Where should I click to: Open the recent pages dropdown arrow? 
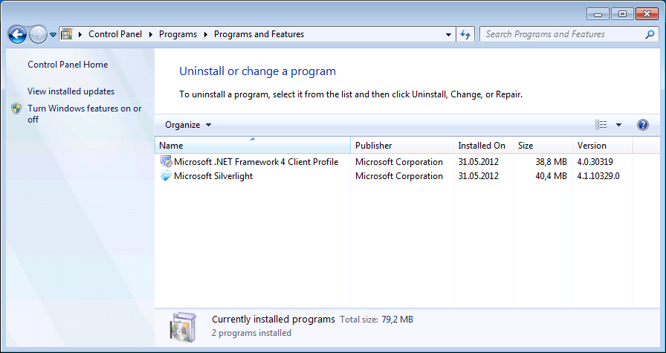53,35
